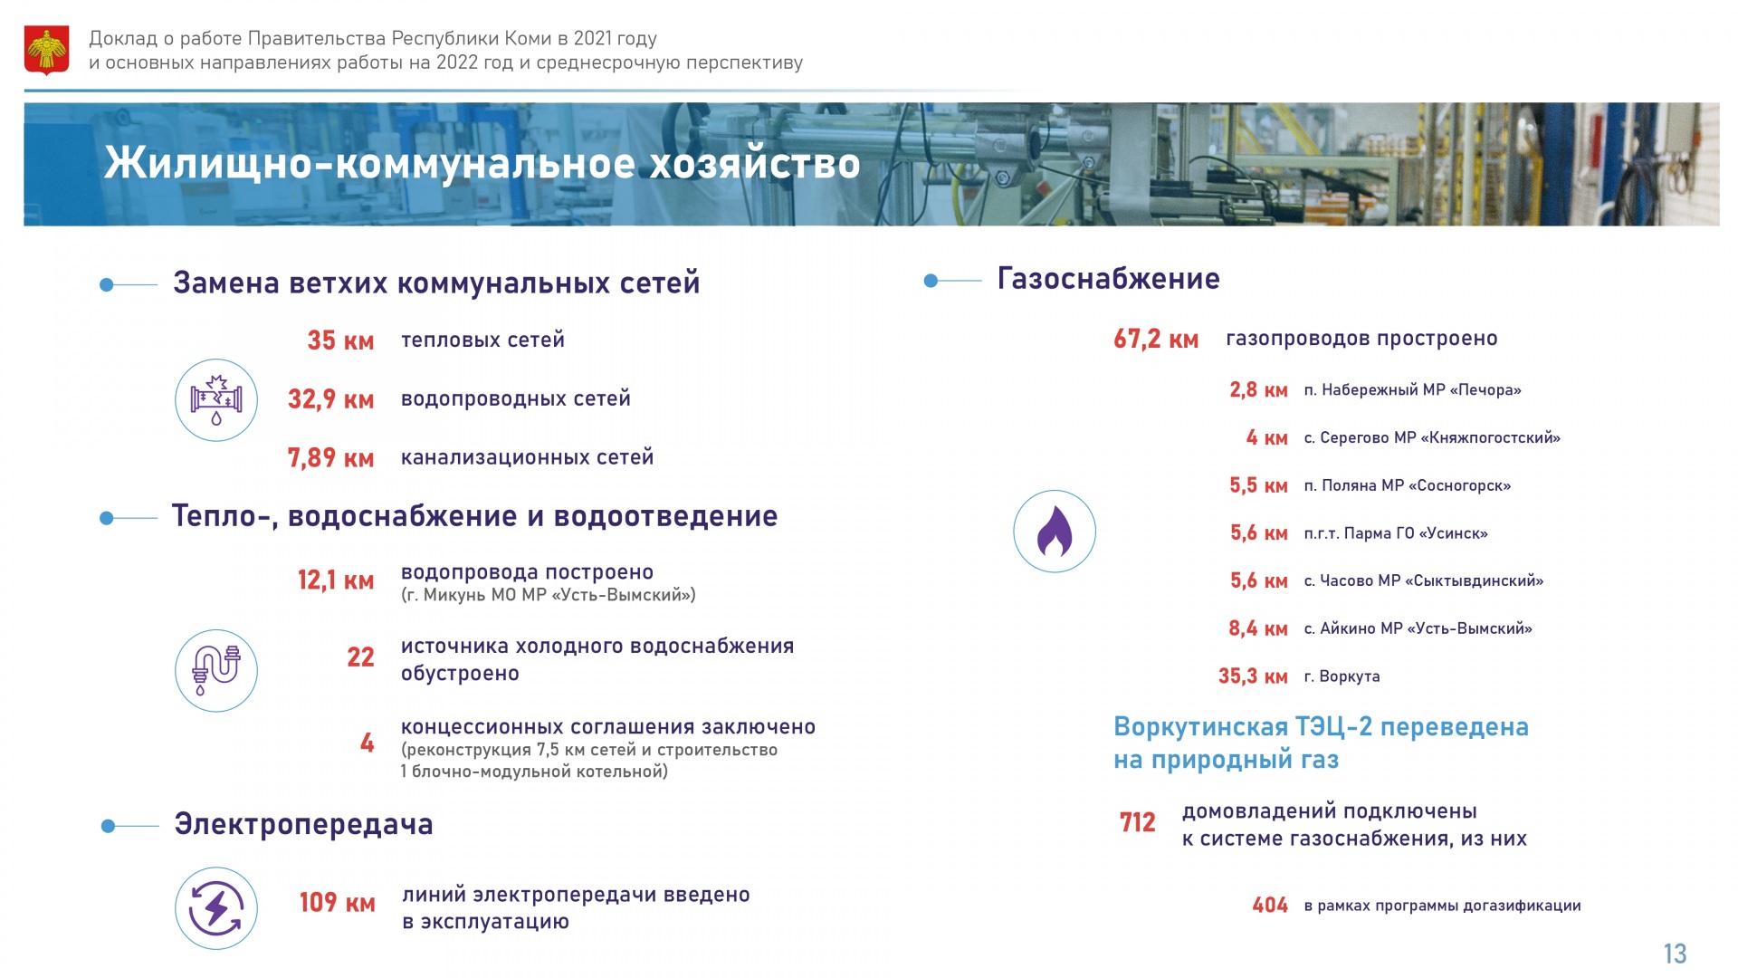Click the 712 домовладений number
The height and width of the screenshot is (978, 1738).
1137,822
